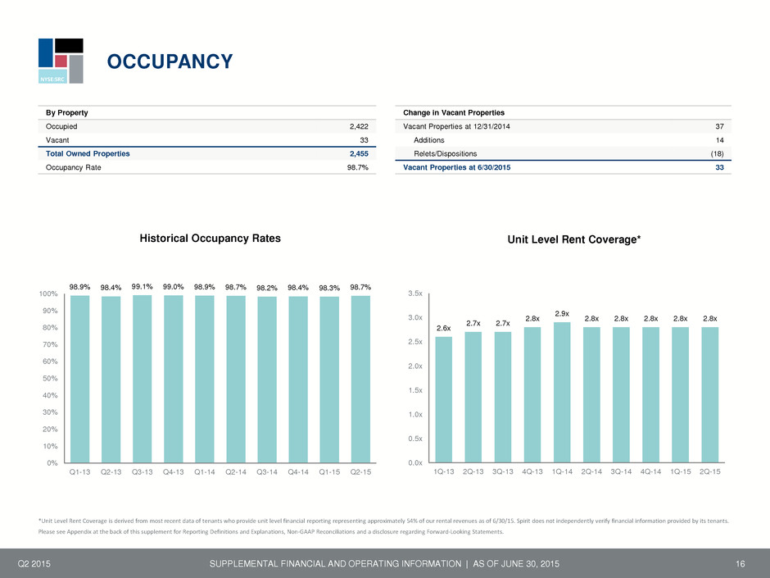Click the NYSE:SRC company logo

61,61
